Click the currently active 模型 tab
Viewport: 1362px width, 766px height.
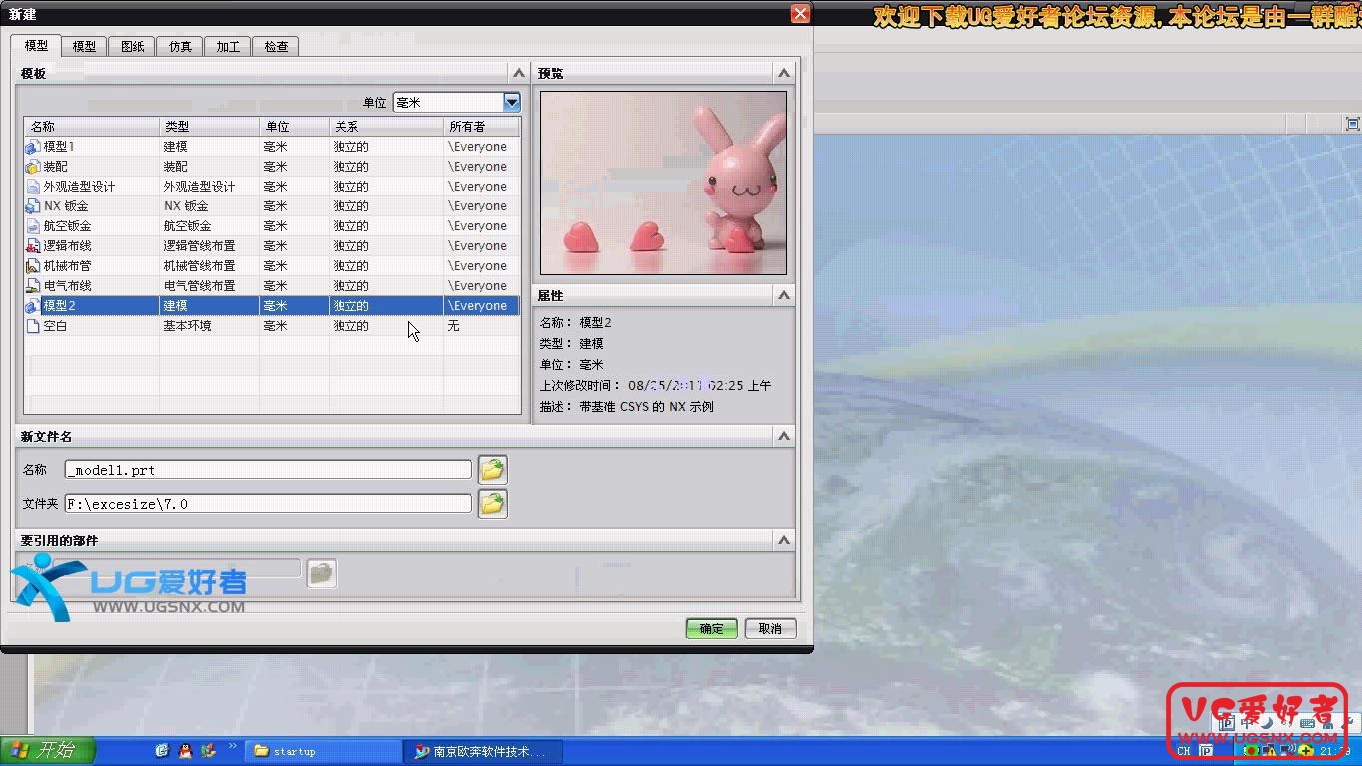tap(36, 46)
